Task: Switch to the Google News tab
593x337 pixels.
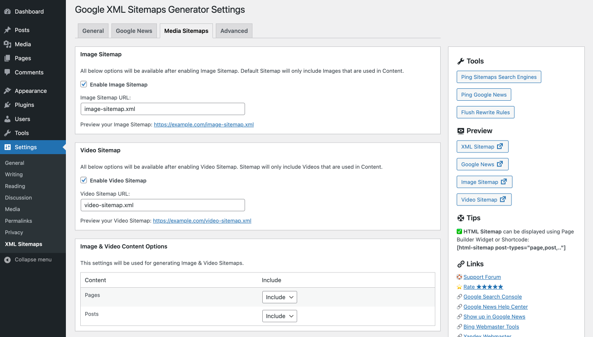Action: pyautogui.click(x=134, y=31)
